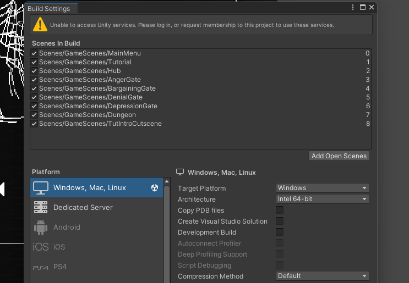409x283 pixels.
Task: Select the Windows, Mac, Linux platform label
Action: coord(90,188)
